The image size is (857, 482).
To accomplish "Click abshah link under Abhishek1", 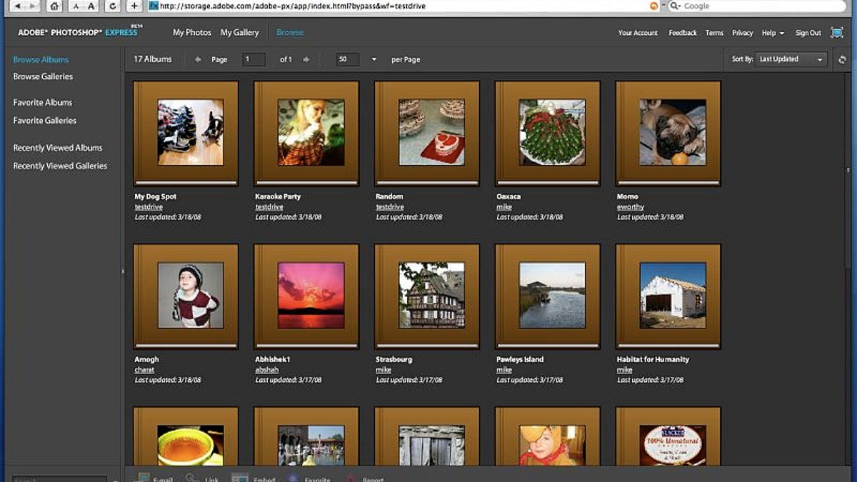I will point(267,370).
